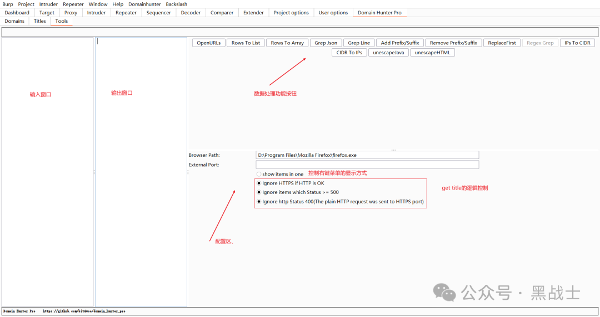The image size is (600, 317).
Task: Click the CIDR To IPs button
Action: point(349,52)
